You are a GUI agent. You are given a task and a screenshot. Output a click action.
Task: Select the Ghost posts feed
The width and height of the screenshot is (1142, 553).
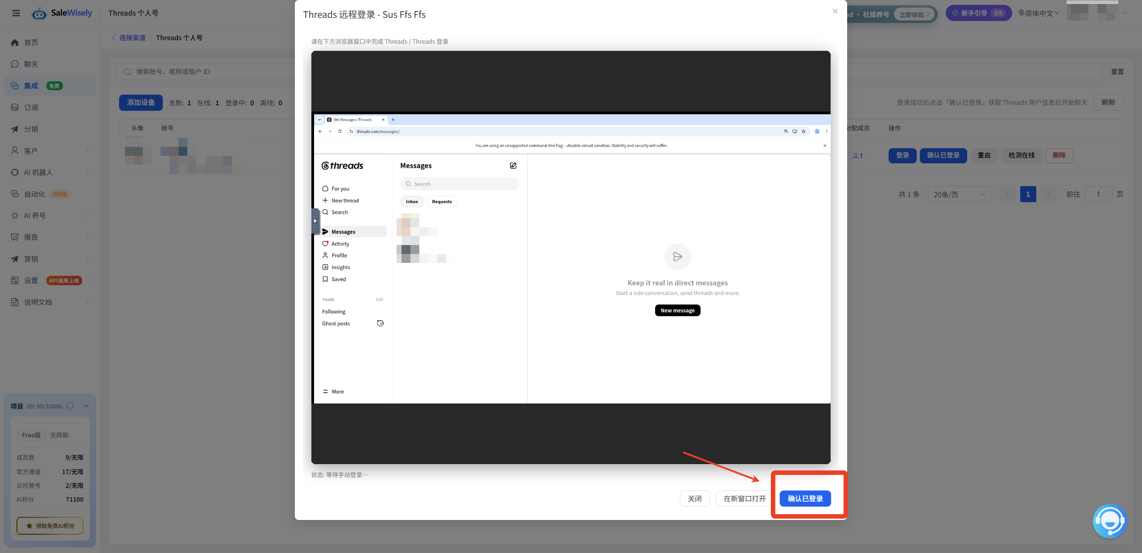pos(336,324)
